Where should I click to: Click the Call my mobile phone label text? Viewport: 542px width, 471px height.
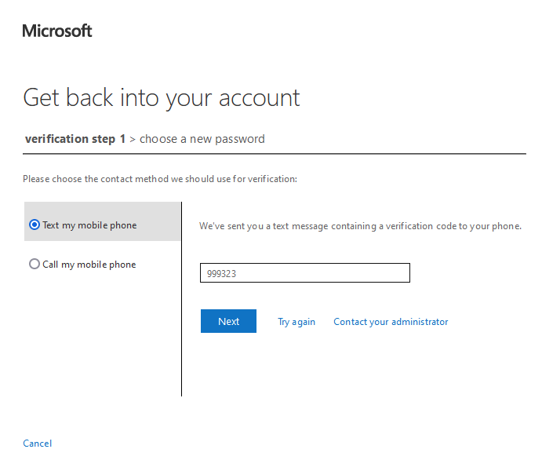point(89,265)
